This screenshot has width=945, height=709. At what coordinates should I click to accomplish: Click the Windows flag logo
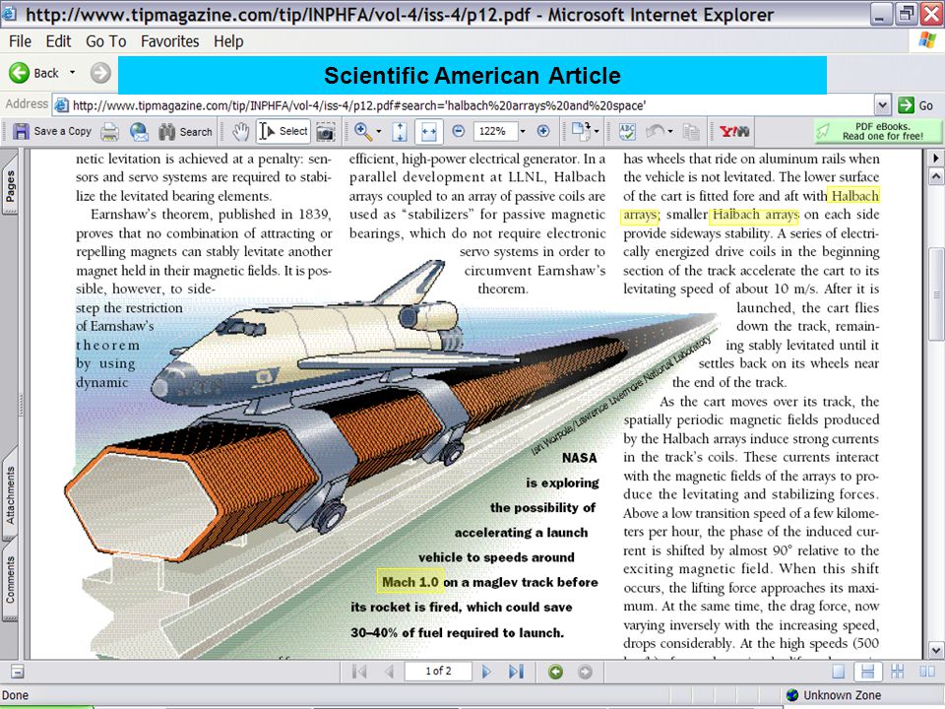tap(927, 41)
